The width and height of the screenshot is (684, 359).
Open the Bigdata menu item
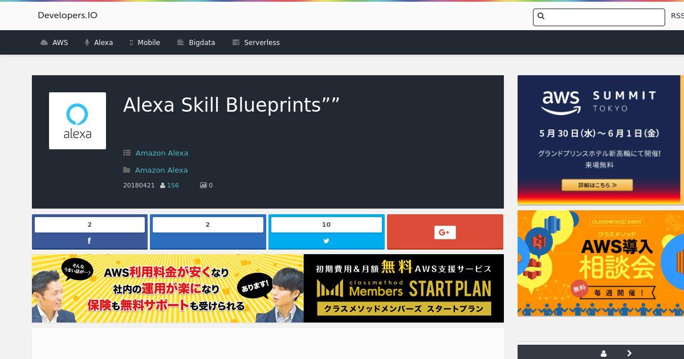[x=202, y=43]
